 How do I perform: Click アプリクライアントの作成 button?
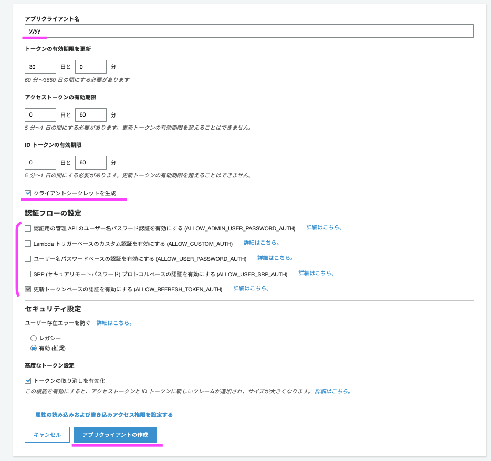click(x=115, y=435)
